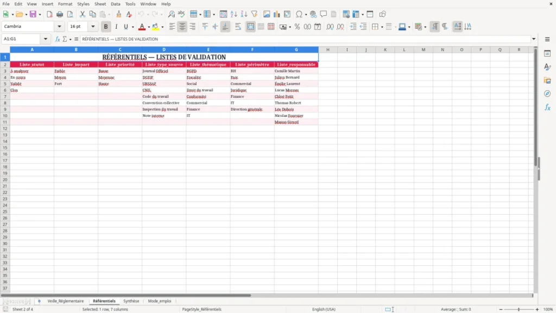Click the Function Wizard fx icon

click(58, 39)
